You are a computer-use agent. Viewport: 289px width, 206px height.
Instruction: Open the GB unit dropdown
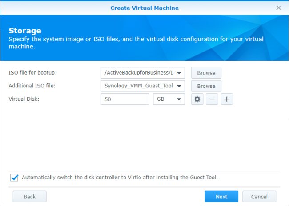169,99
